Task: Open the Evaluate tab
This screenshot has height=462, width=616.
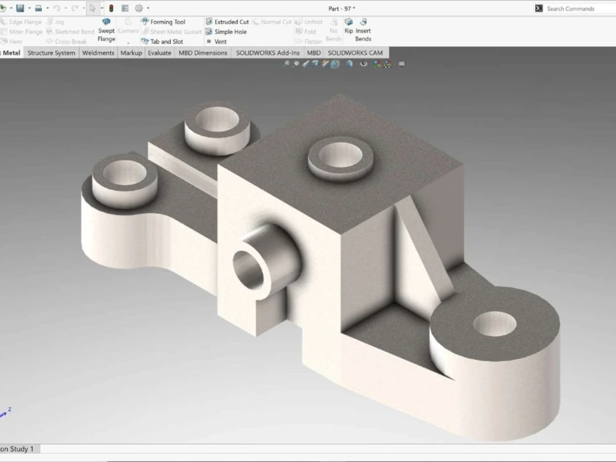Action: pyautogui.click(x=160, y=52)
